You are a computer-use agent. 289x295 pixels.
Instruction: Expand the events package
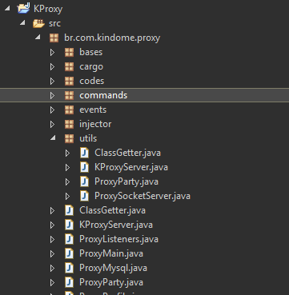pos(52,110)
